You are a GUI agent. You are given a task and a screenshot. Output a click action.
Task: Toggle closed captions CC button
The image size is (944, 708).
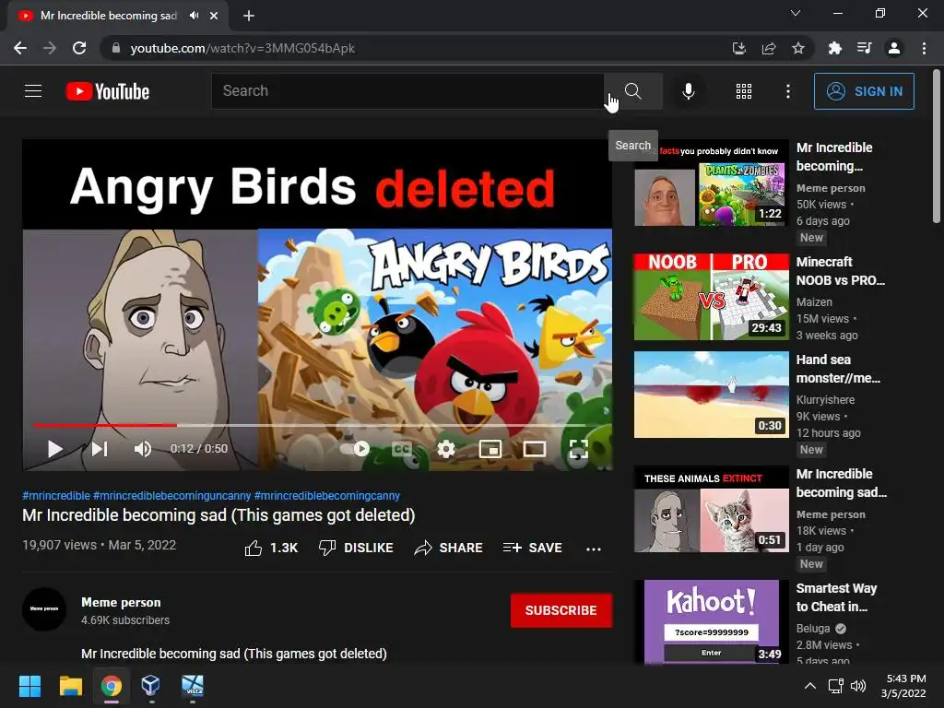[402, 449]
